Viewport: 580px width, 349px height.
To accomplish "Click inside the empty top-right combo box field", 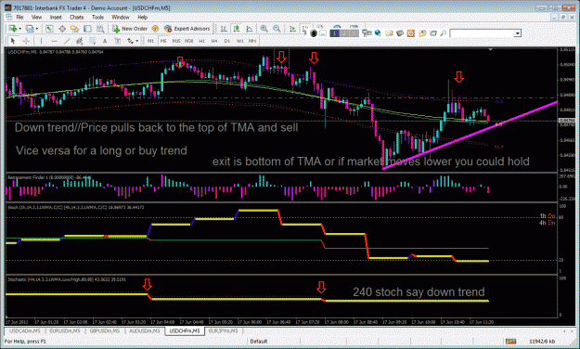I will [483, 33].
